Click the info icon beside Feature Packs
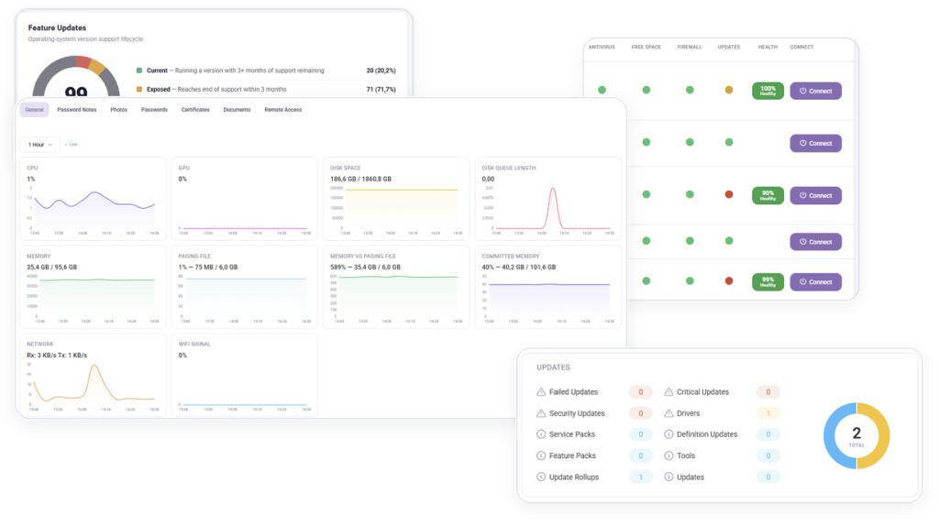The image size is (939, 526). pyautogui.click(x=541, y=456)
